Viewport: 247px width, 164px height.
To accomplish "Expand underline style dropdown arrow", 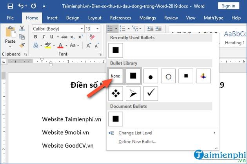I will click(58, 37).
